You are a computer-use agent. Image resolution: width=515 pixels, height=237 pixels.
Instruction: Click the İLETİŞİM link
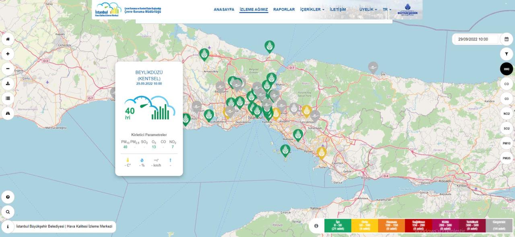338,10
